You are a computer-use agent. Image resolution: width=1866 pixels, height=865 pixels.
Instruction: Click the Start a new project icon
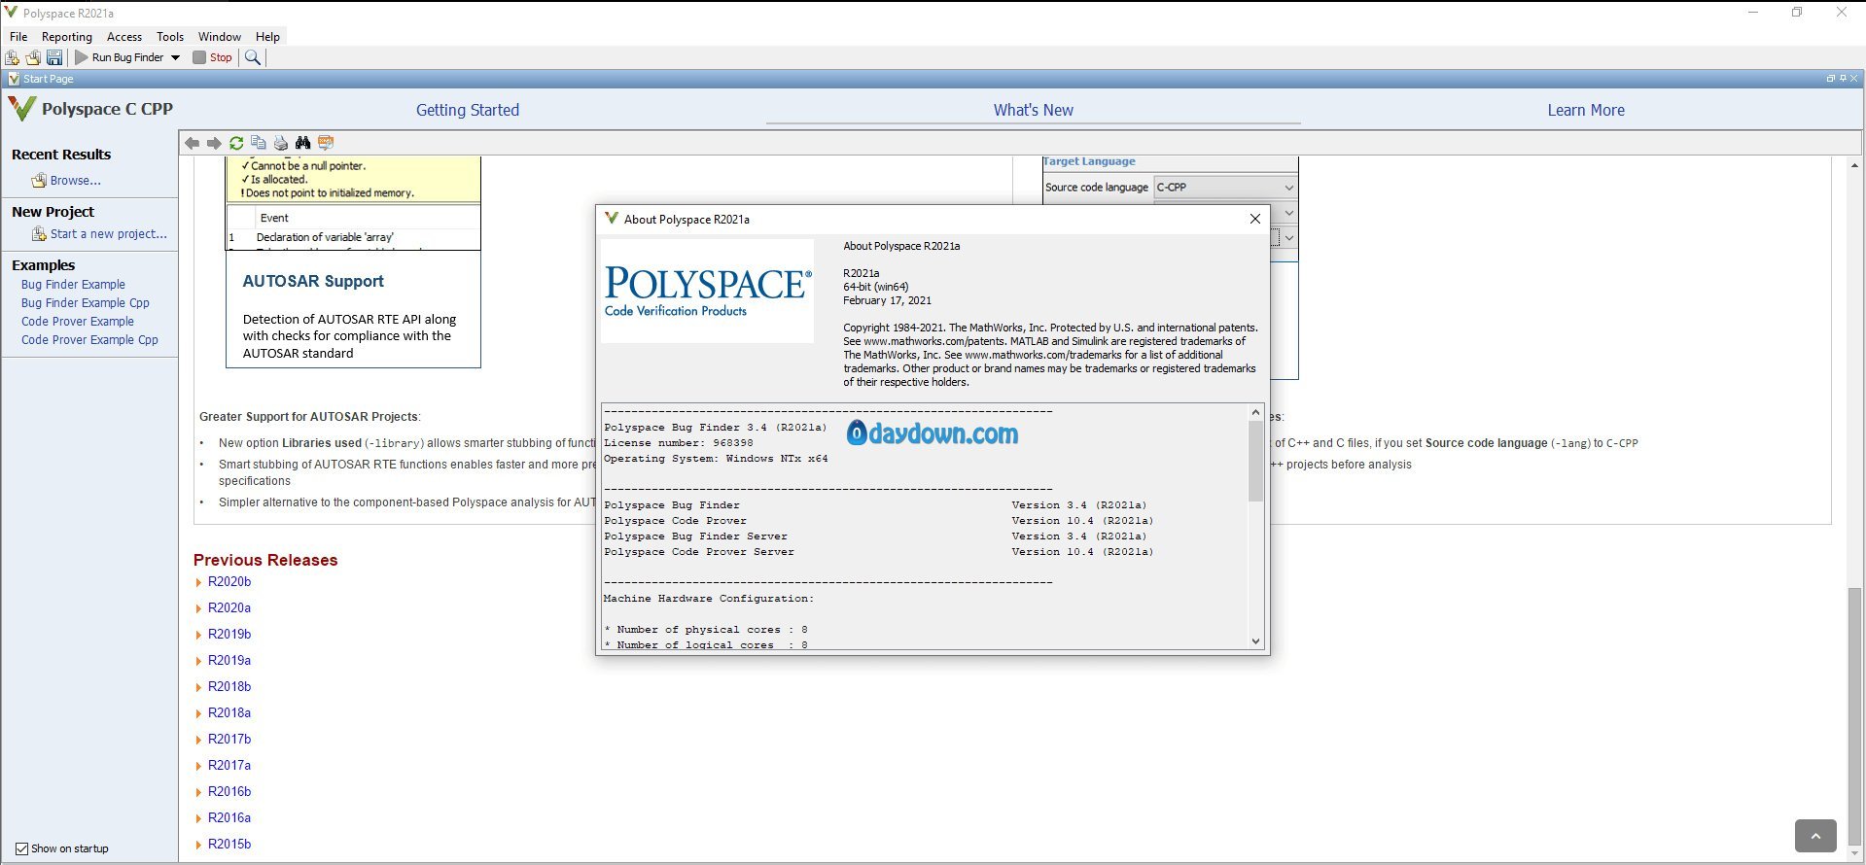39,234
